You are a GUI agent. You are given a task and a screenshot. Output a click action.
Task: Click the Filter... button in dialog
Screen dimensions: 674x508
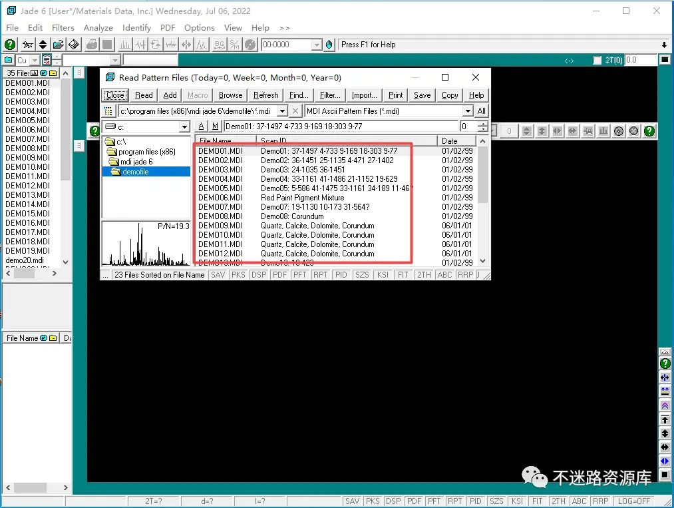pyautogui.click(x=330, y=95)
